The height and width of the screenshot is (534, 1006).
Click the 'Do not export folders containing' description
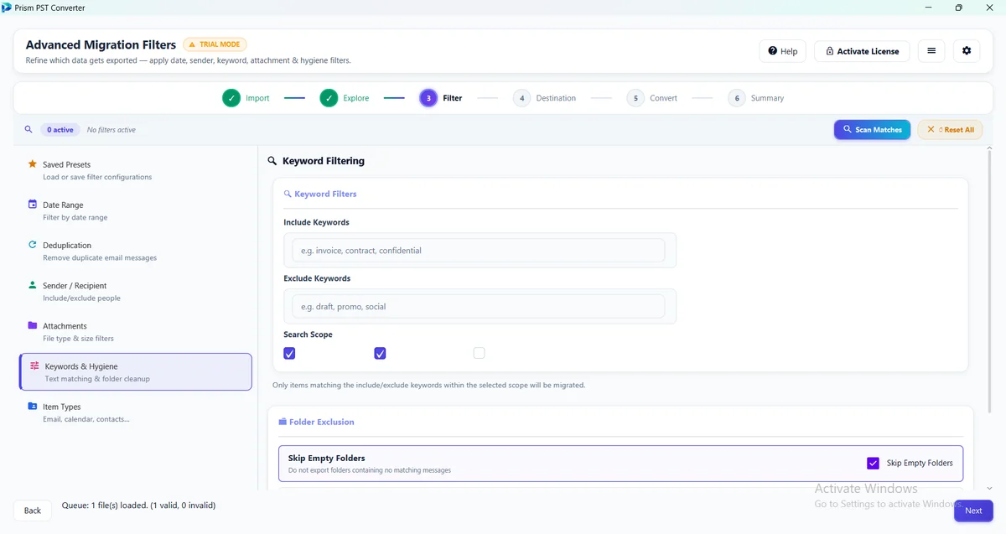[x=370, y=470]
